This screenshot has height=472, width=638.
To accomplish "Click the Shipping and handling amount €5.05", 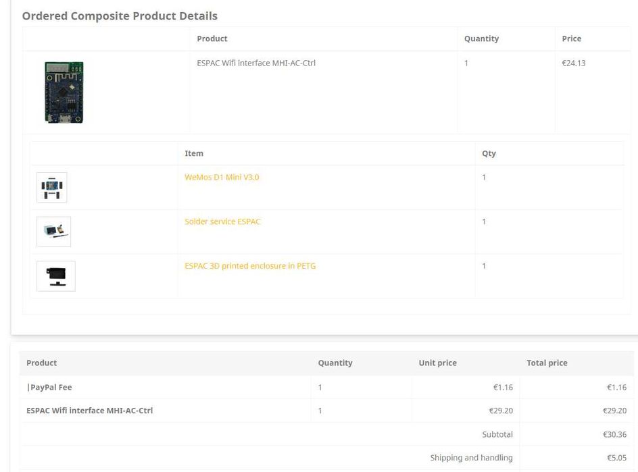I will (616, 458).
